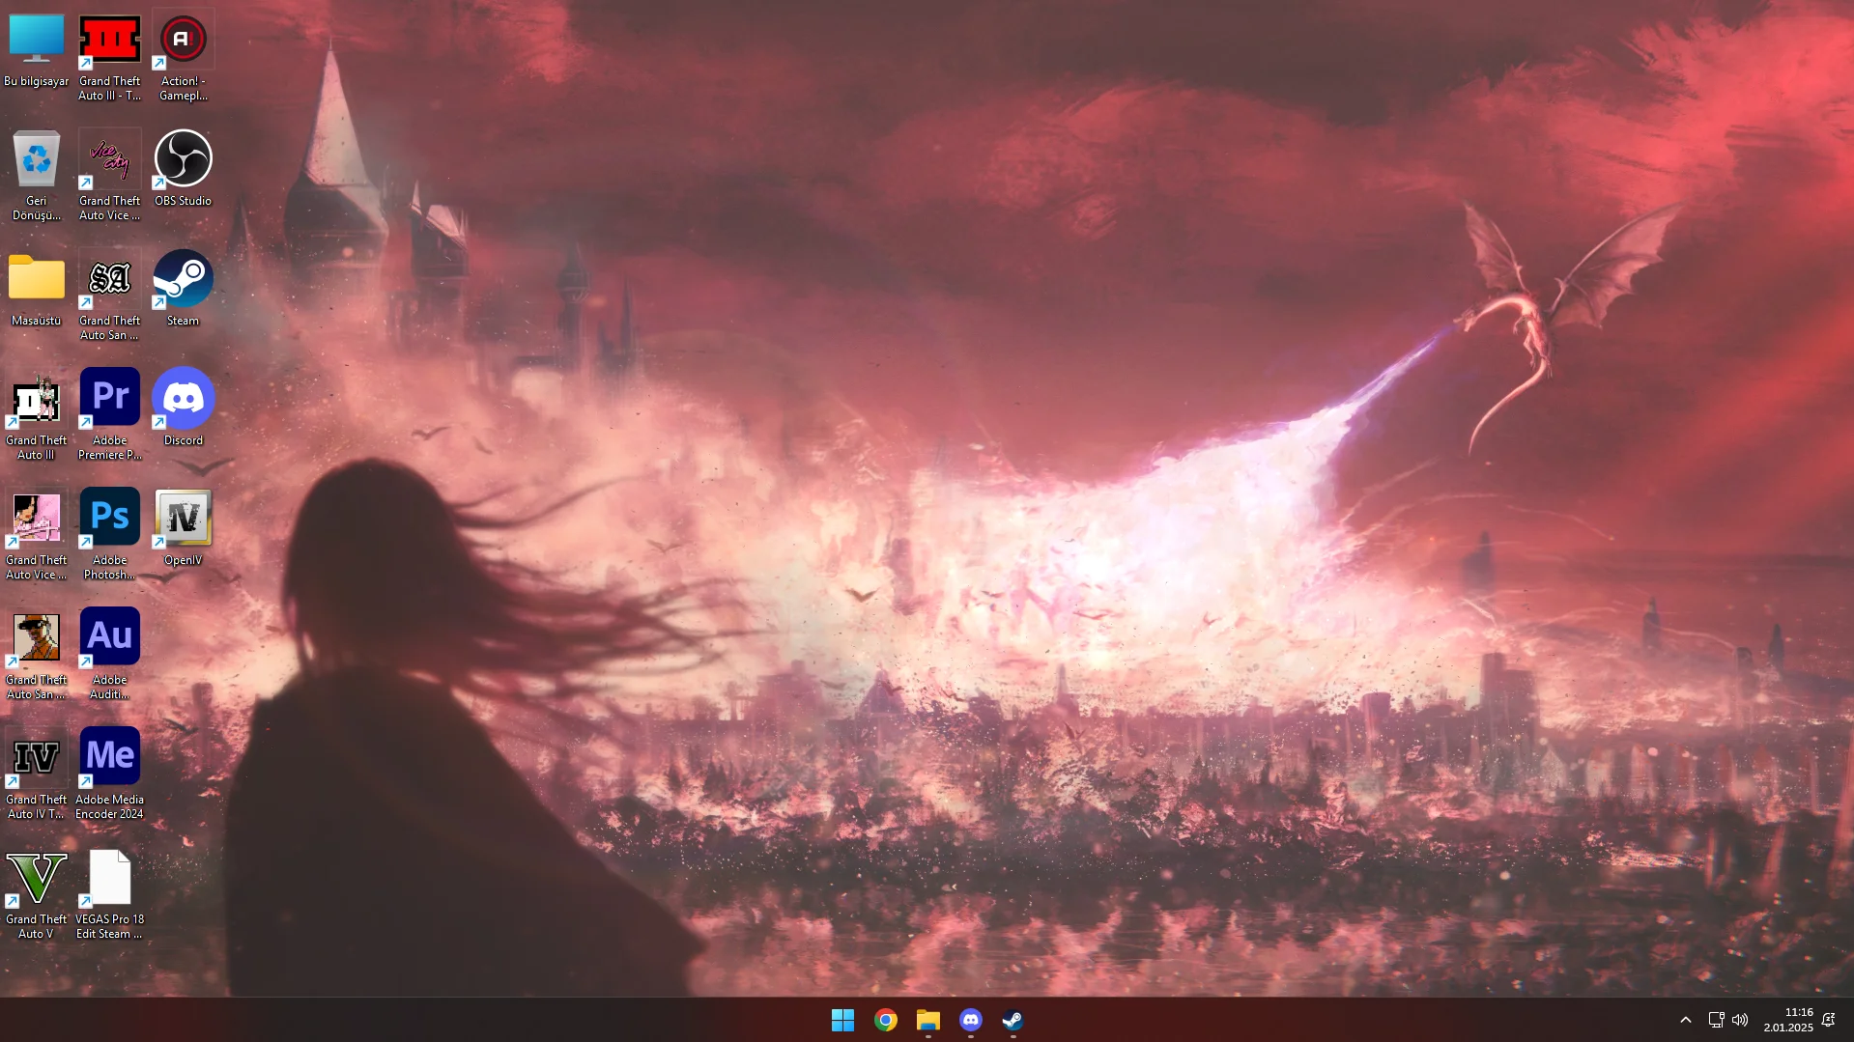Open the OpenIV shortcut
Viewport: 1854px width, 1042px height.
pyautogui.click(x=184, y=527)
